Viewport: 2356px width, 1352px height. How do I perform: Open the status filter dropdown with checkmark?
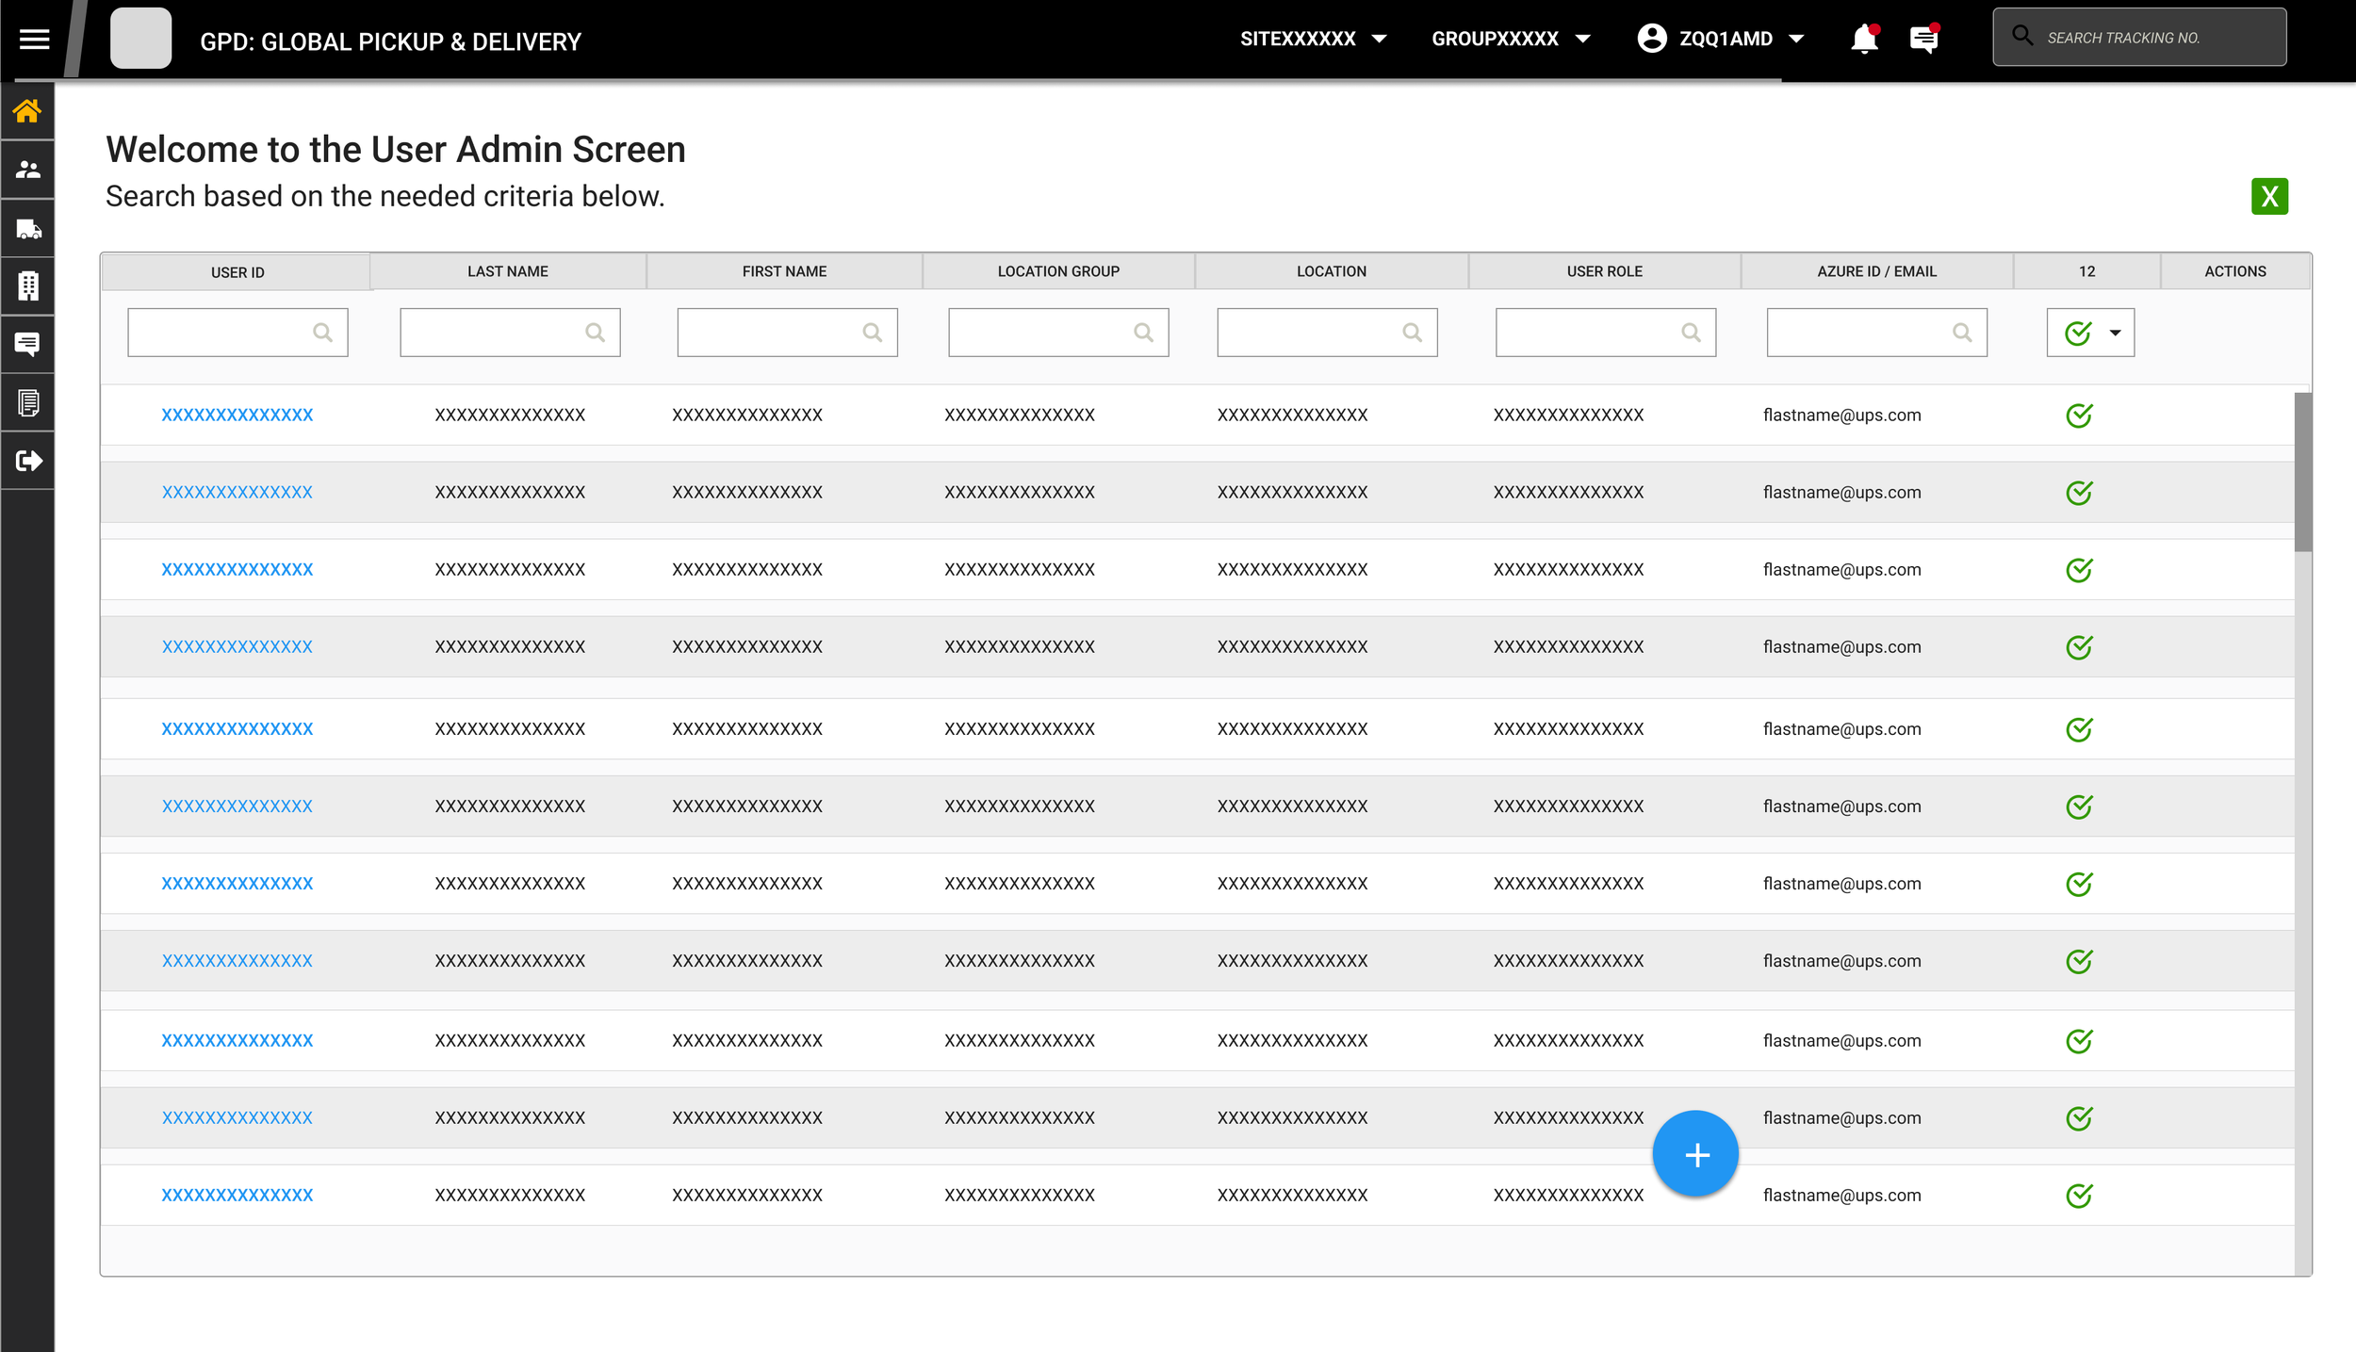point(2089,333)
